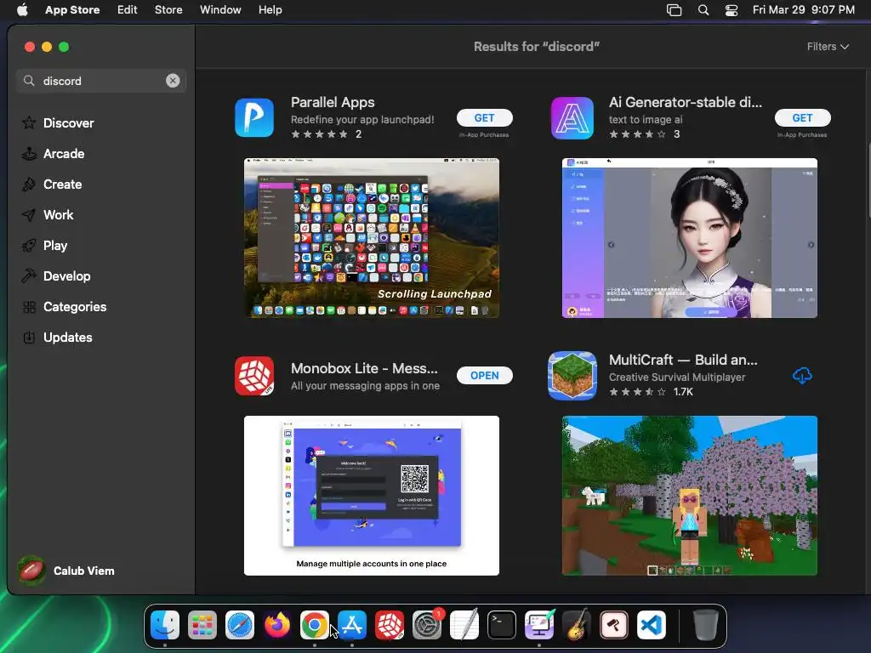Open the Apple menu
The image size is (871, 653).
tap(22, 9)
